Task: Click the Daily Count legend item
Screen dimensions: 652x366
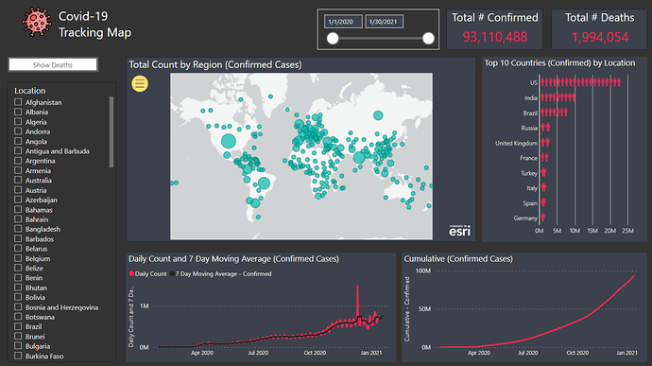Action: pos(147,274)
